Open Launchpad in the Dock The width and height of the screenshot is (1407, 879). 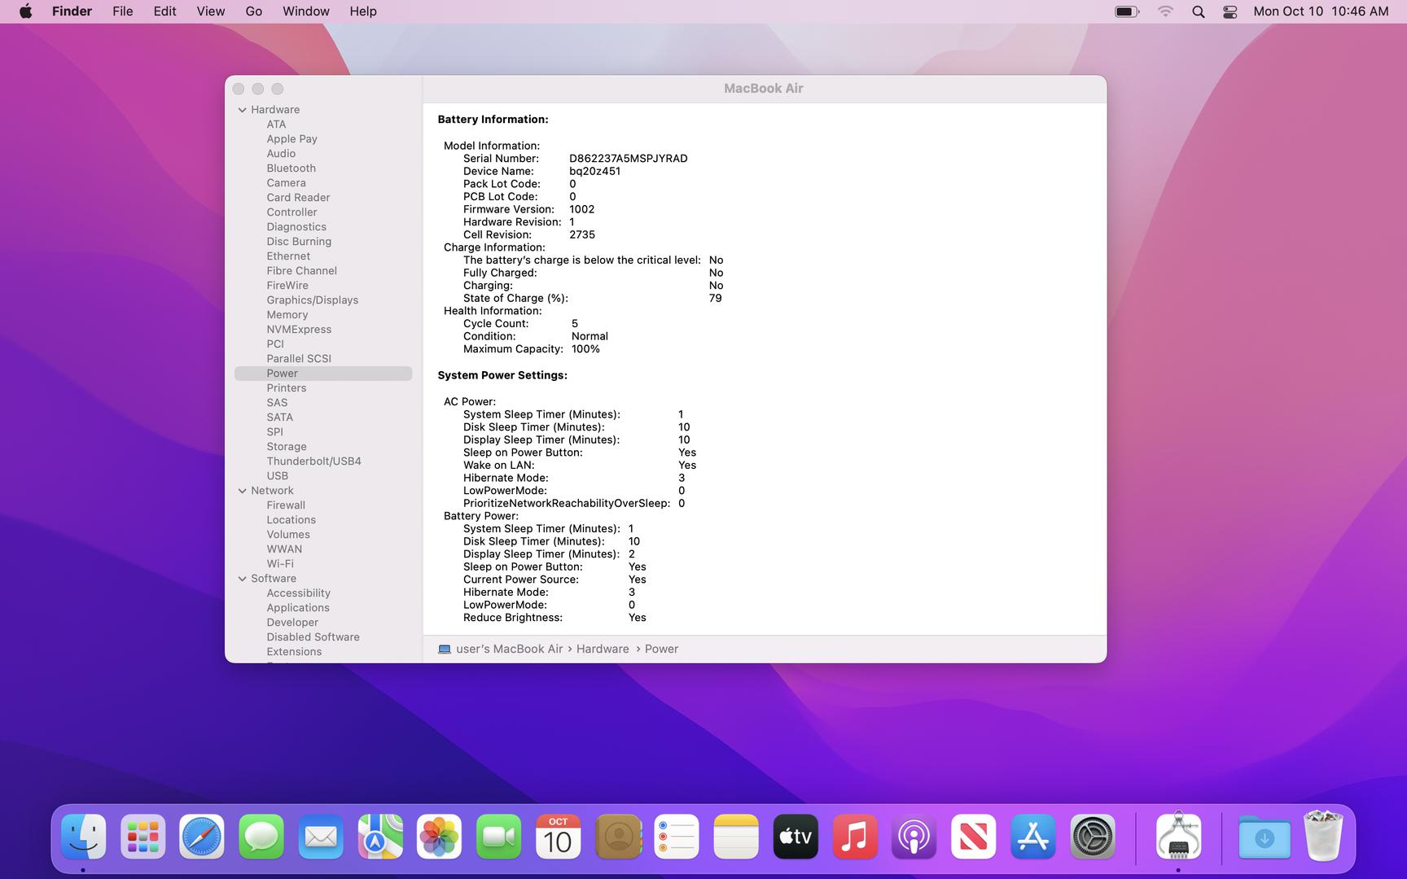tap(142, 836)
